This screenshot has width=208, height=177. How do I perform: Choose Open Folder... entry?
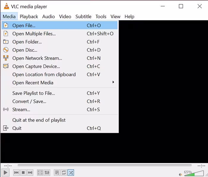pyautogui.click(x=59, y=42)
